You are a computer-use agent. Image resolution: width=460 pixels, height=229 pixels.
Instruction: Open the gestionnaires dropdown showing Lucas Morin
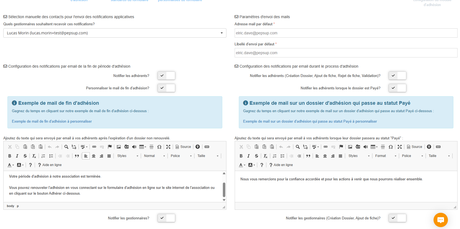click(115, 33)
